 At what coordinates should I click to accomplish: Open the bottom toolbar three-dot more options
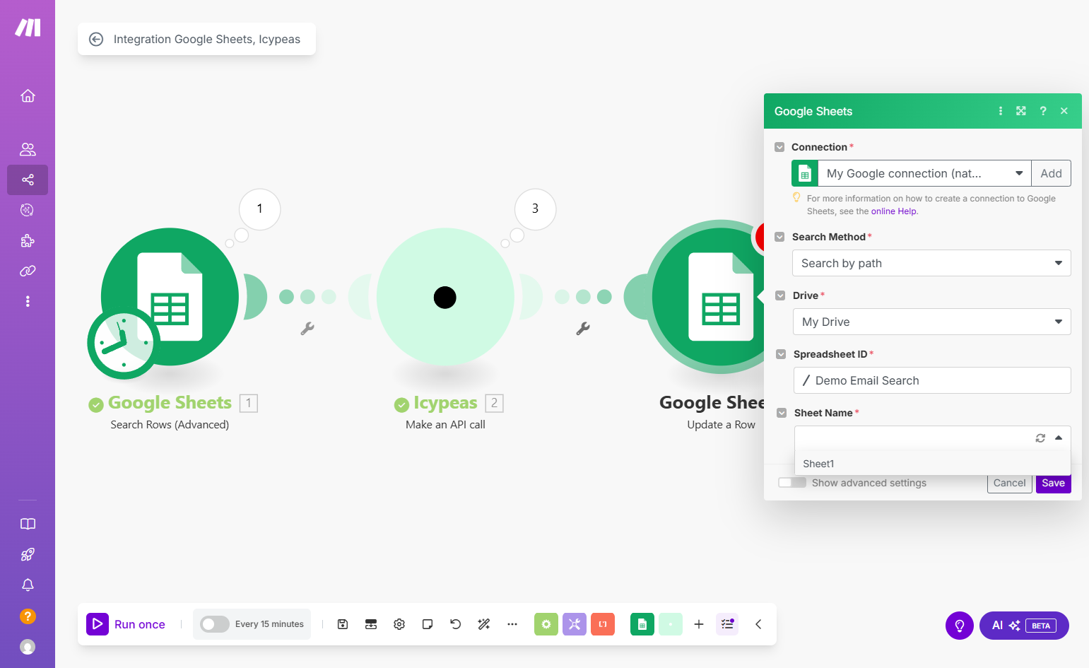512,624
